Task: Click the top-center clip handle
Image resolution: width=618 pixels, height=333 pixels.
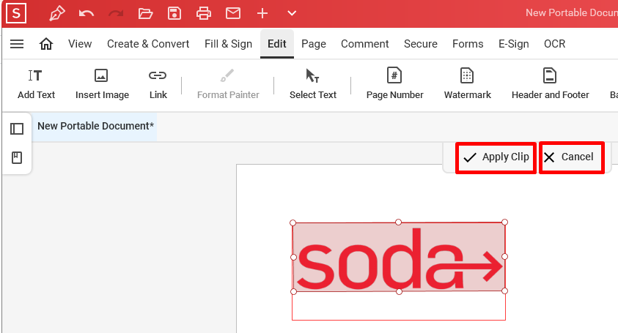Action: [399, 222]
